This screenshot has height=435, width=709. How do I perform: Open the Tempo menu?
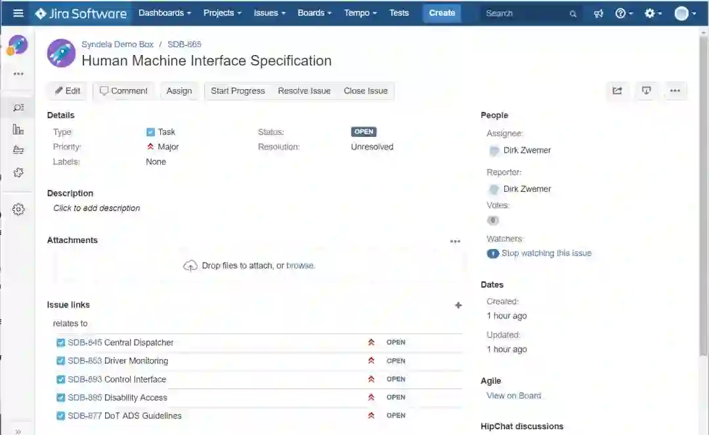click(360, 13)
